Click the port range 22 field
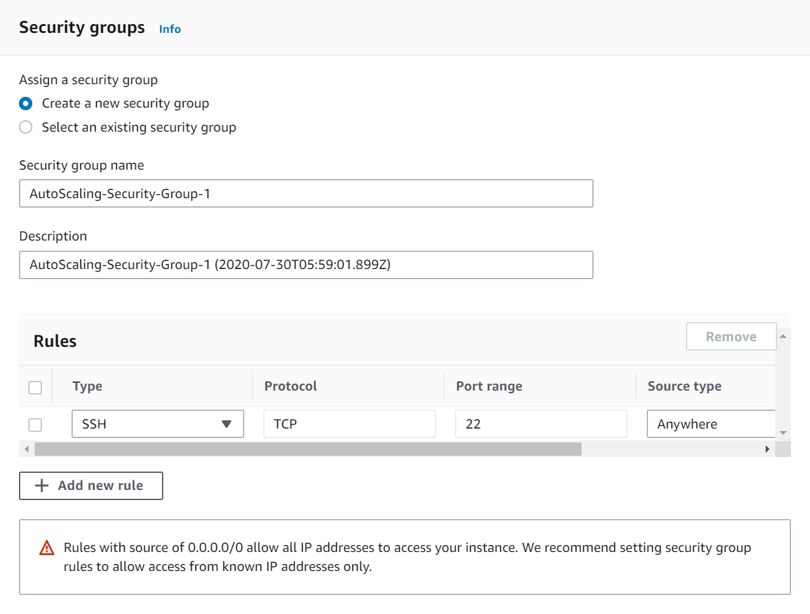This screenshot has height=614, width=810. point(541,424)
